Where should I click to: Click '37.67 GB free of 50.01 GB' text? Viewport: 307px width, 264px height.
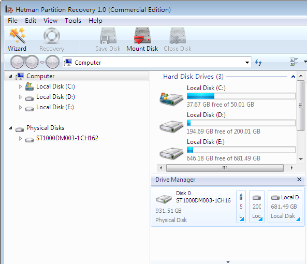tap(220, 105)
